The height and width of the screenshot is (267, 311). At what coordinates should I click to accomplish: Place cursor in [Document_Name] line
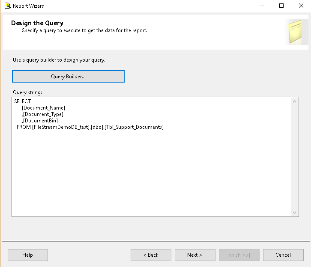[x=43, y=108]
